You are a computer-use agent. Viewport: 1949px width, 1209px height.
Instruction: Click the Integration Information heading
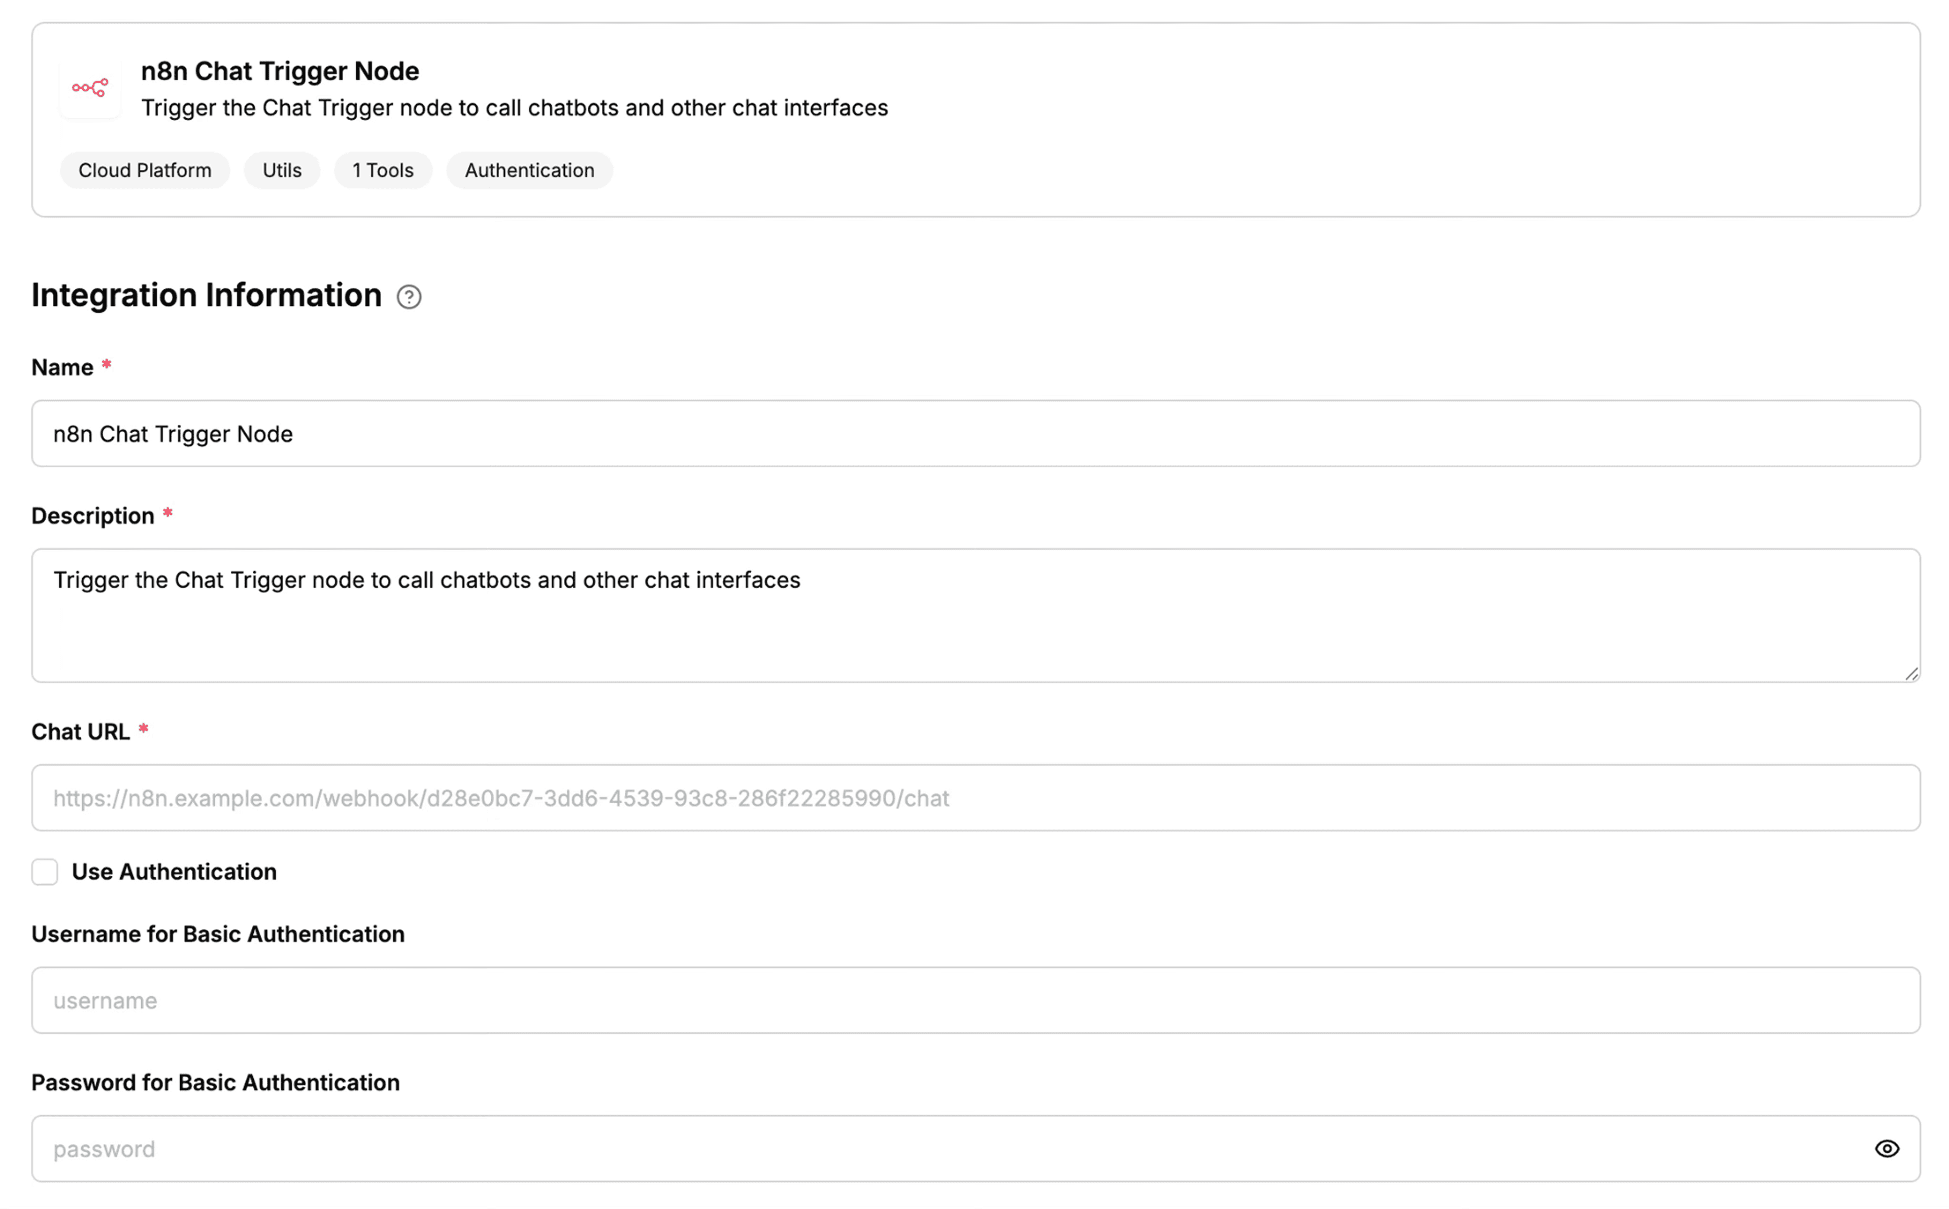point(207,295)
